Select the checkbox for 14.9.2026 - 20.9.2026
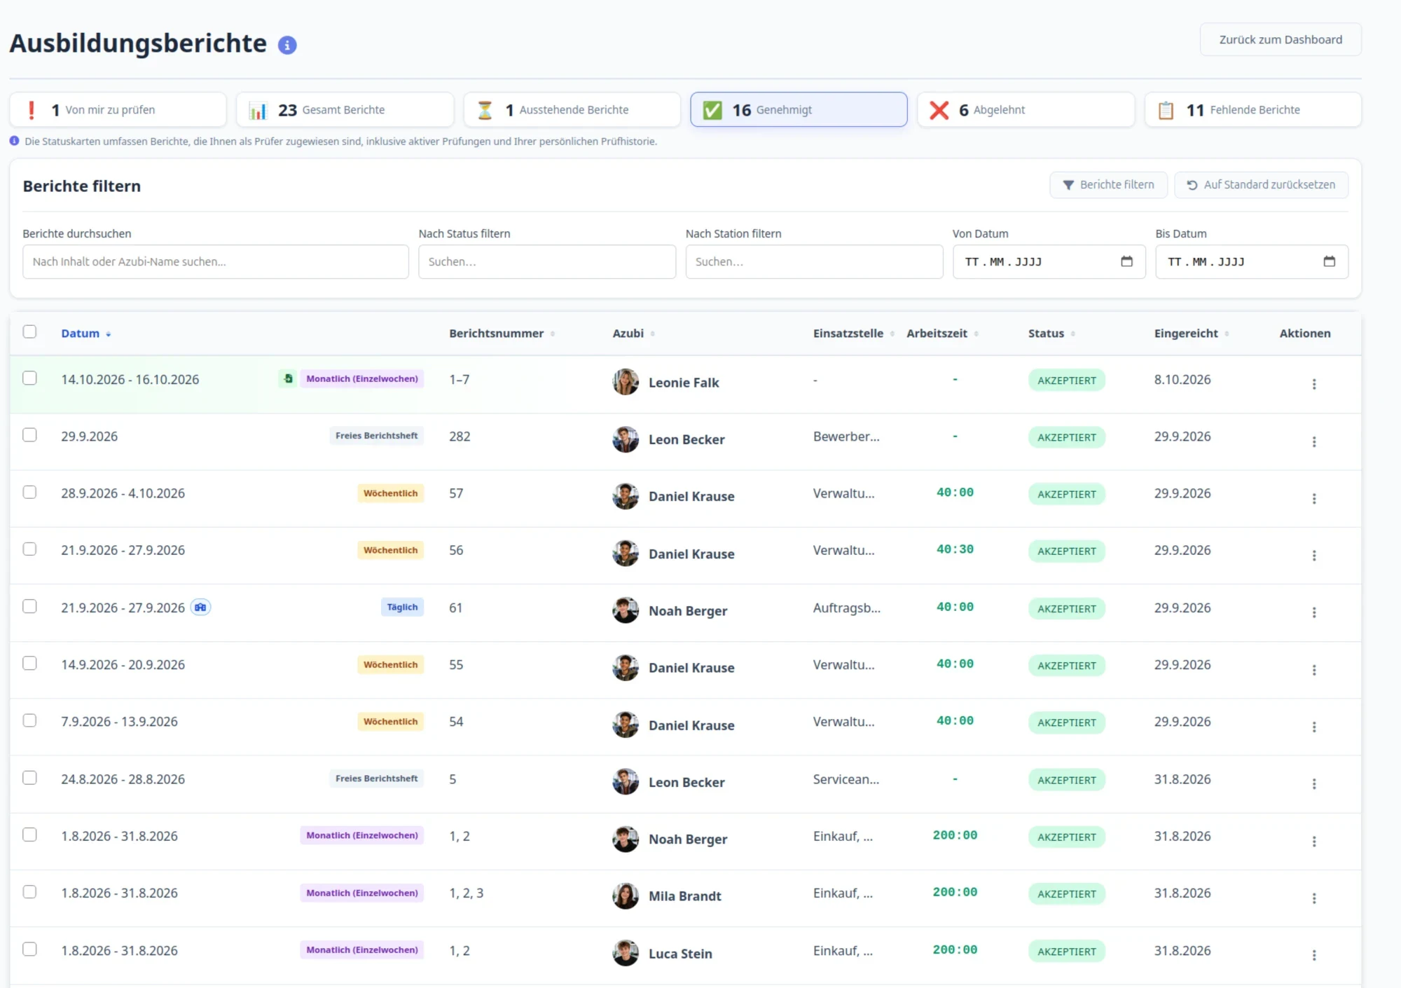The image size is (1401, 988). [29, 663]
